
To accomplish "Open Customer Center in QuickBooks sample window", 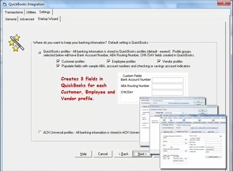I will tap(200, 121).
